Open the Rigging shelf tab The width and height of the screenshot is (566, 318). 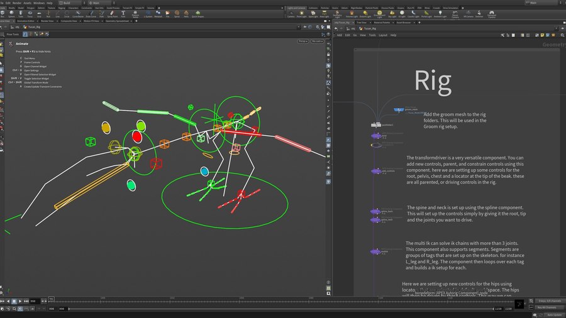pos(62,8)
